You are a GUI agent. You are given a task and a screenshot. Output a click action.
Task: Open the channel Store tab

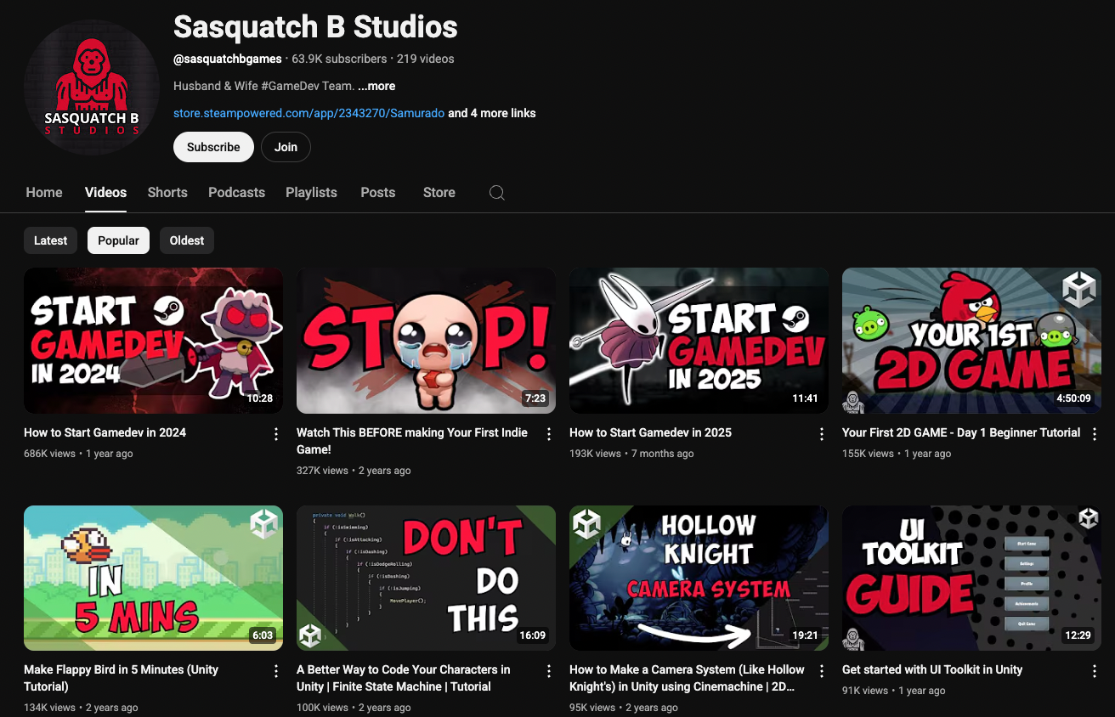(x=439, y=193)
